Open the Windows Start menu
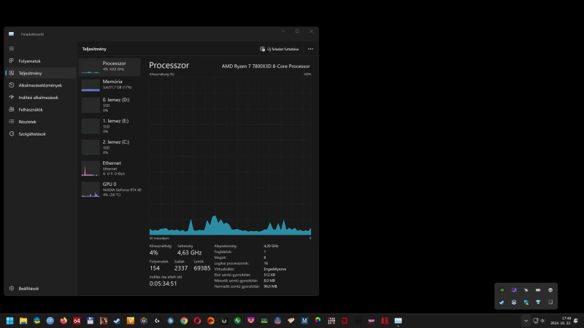 click(x=9, y=321)
